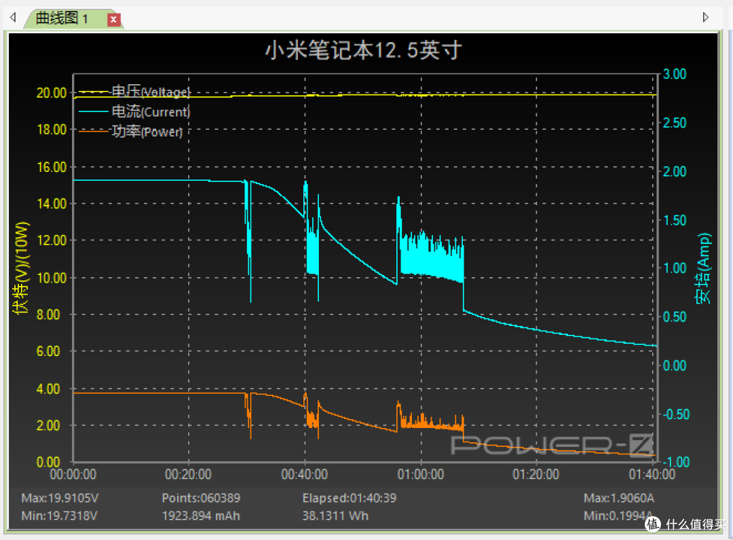
Task: Click the left tab scroll arrow
Action: point(12,18)
